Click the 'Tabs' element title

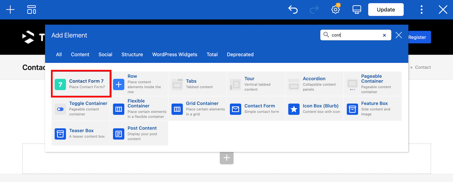click(x=191, y=81)
